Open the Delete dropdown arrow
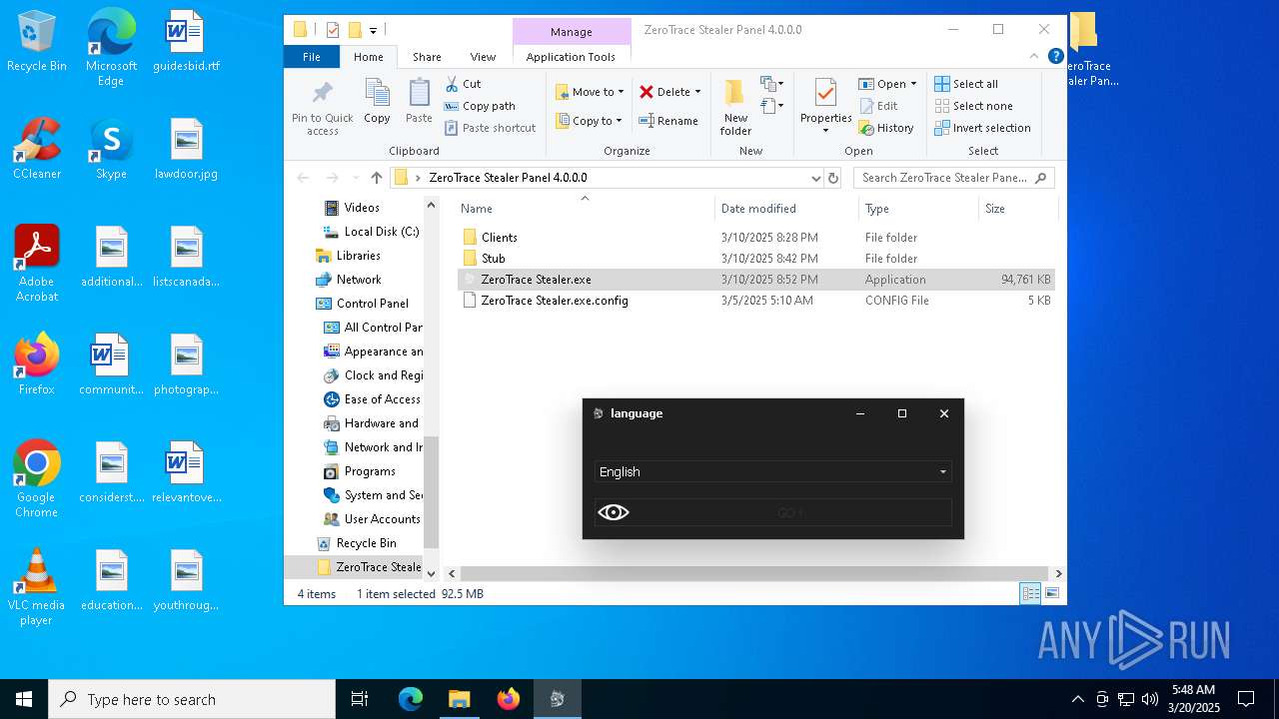This screenshot has height=719, width=1279. (x=697, y=92)
